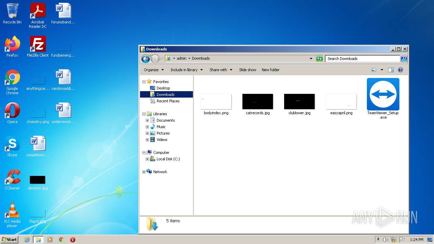Image resolution: width=434 pixels, height=244 pixels.
Task: Open VLC media player shortcut
Action: coord(12,215)
